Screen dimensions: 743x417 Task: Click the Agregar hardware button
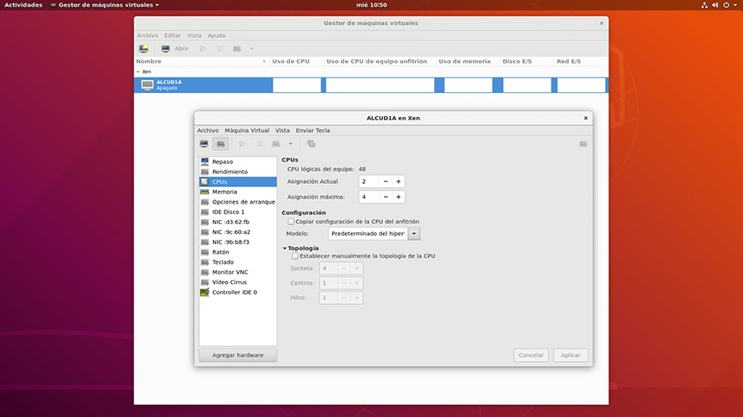[238, 355]
